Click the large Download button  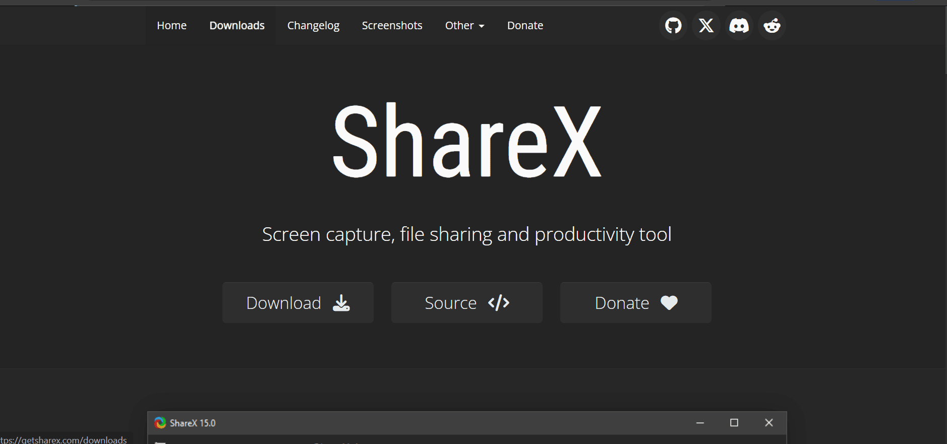298,302
